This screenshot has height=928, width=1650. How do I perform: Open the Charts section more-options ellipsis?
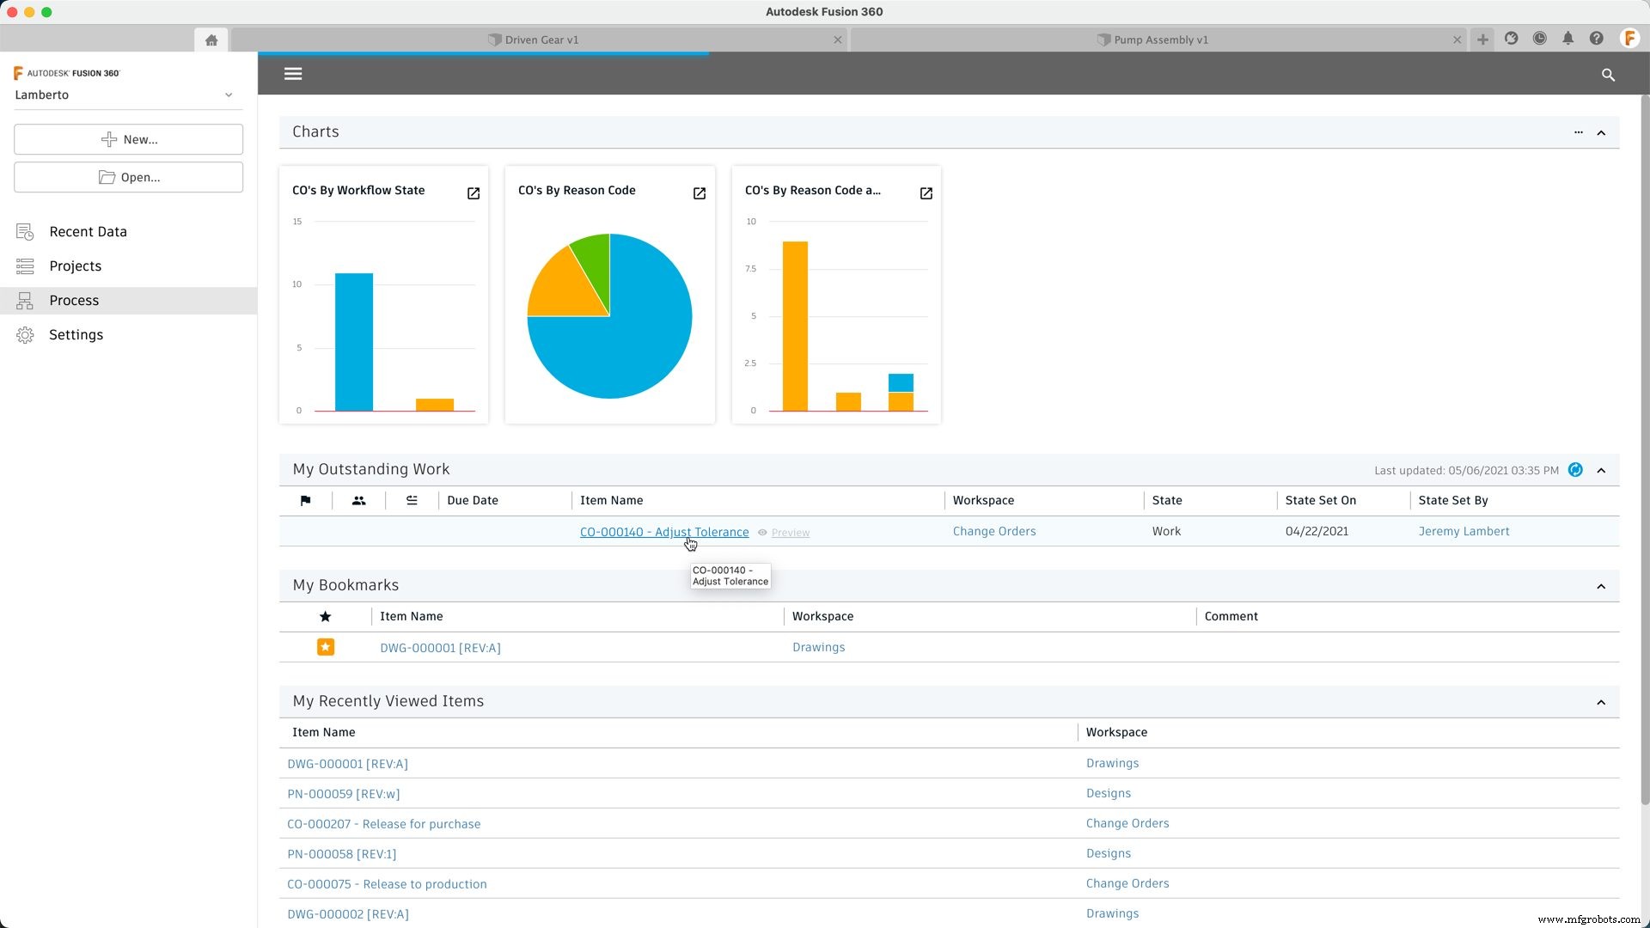[1579, 132]
